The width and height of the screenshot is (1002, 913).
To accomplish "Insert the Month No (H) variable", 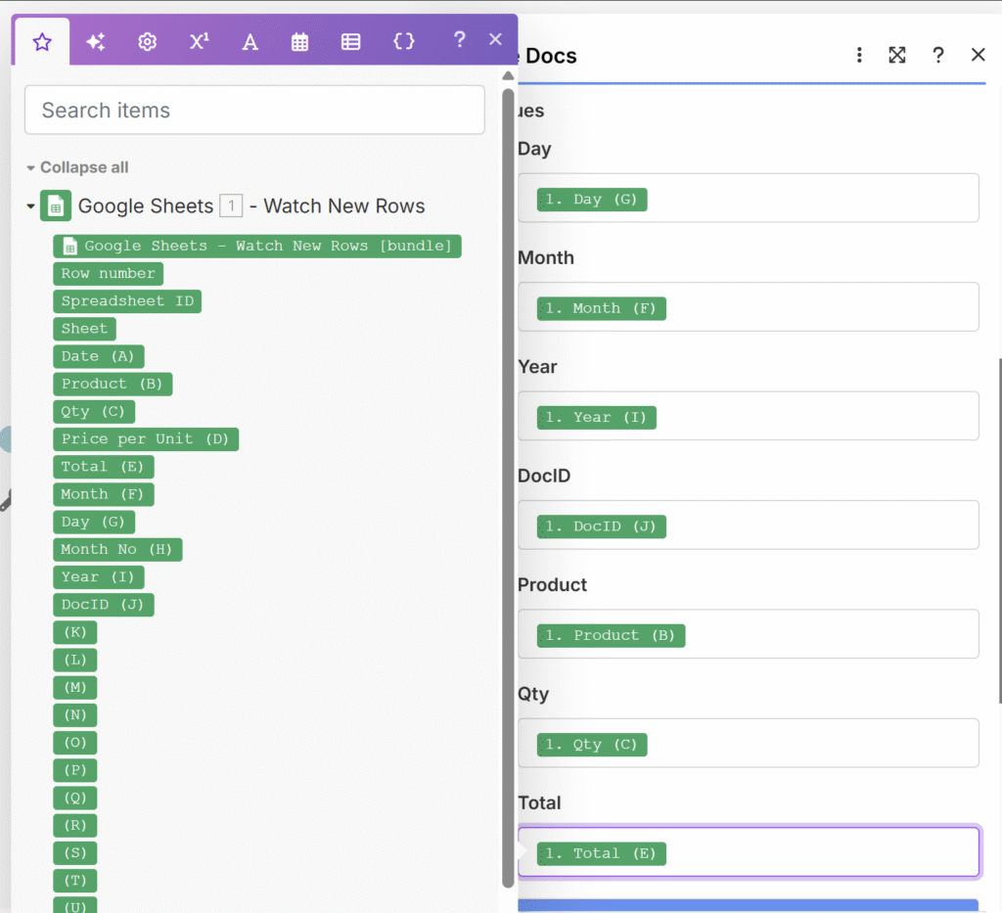I will pyautogui.click(x=117, y=550).
